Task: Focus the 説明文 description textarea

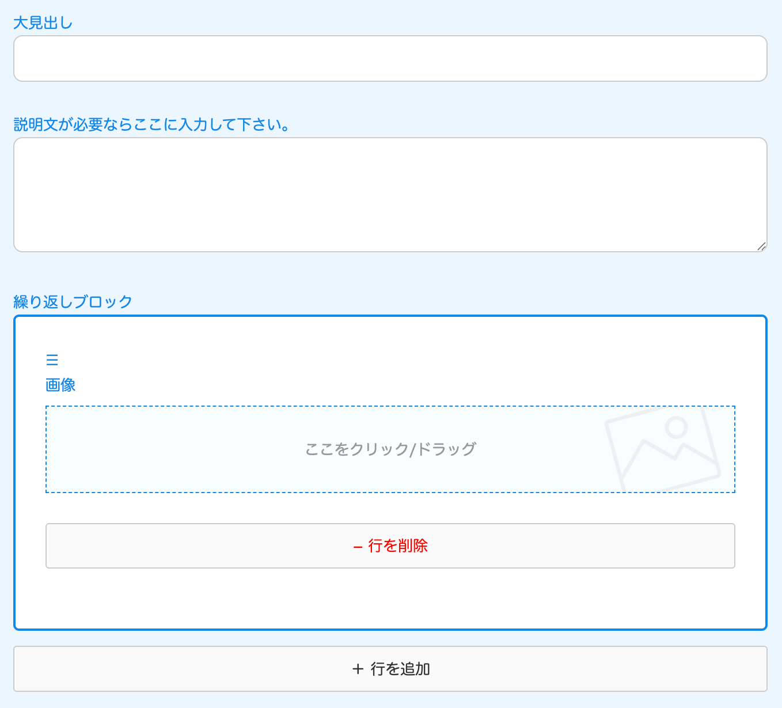Action: click(x=390, y=194)
